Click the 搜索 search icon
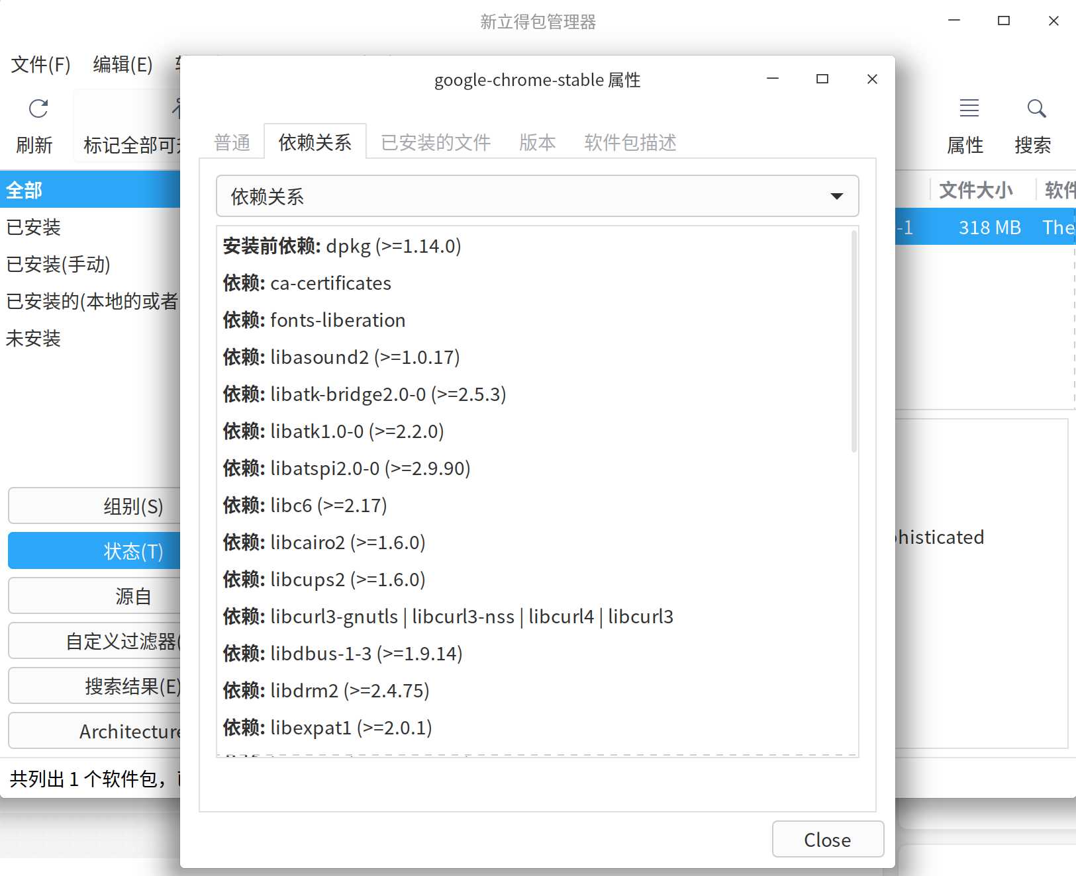The height and width of the screenshot is (876, 1076). coord(1035,109)
